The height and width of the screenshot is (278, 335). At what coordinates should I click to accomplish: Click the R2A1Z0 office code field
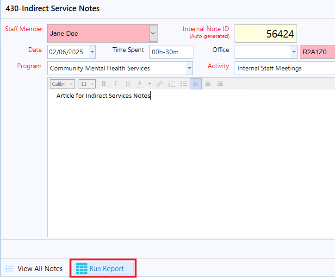pyautogui.click(x=317, y=52)
